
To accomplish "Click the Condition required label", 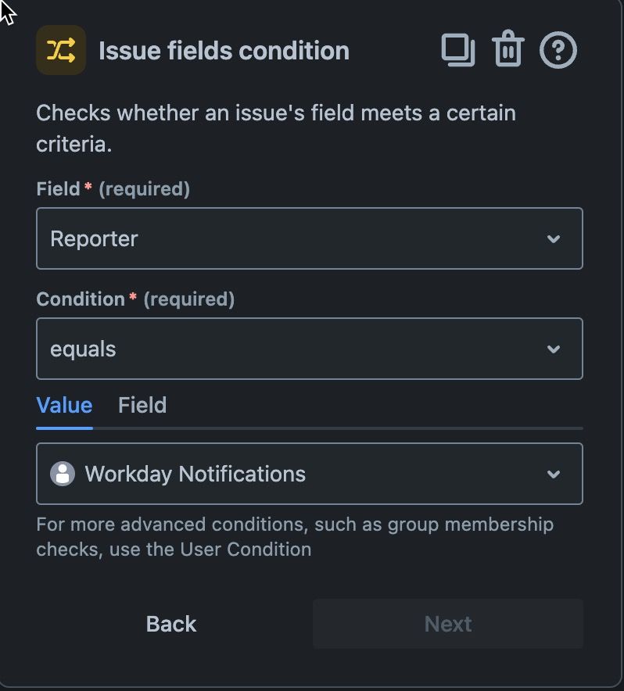I will point(135,299).
